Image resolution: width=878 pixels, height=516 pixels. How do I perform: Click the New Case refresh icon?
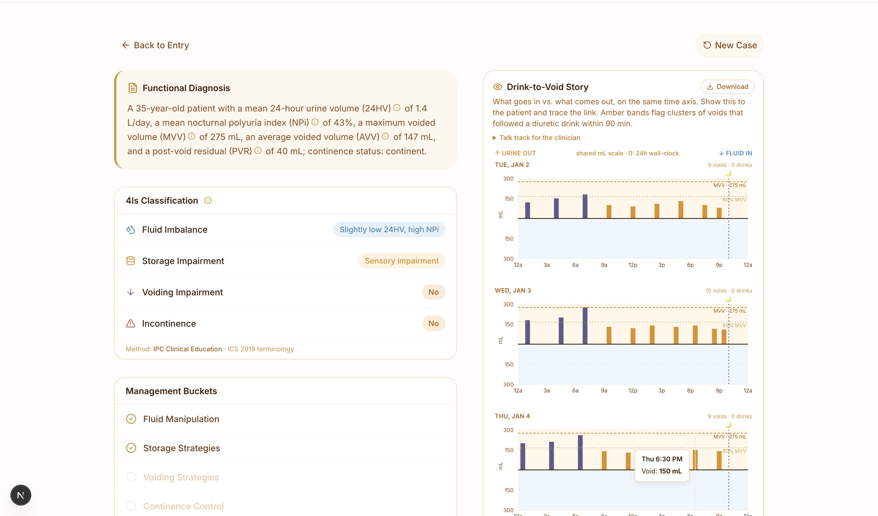707,45
